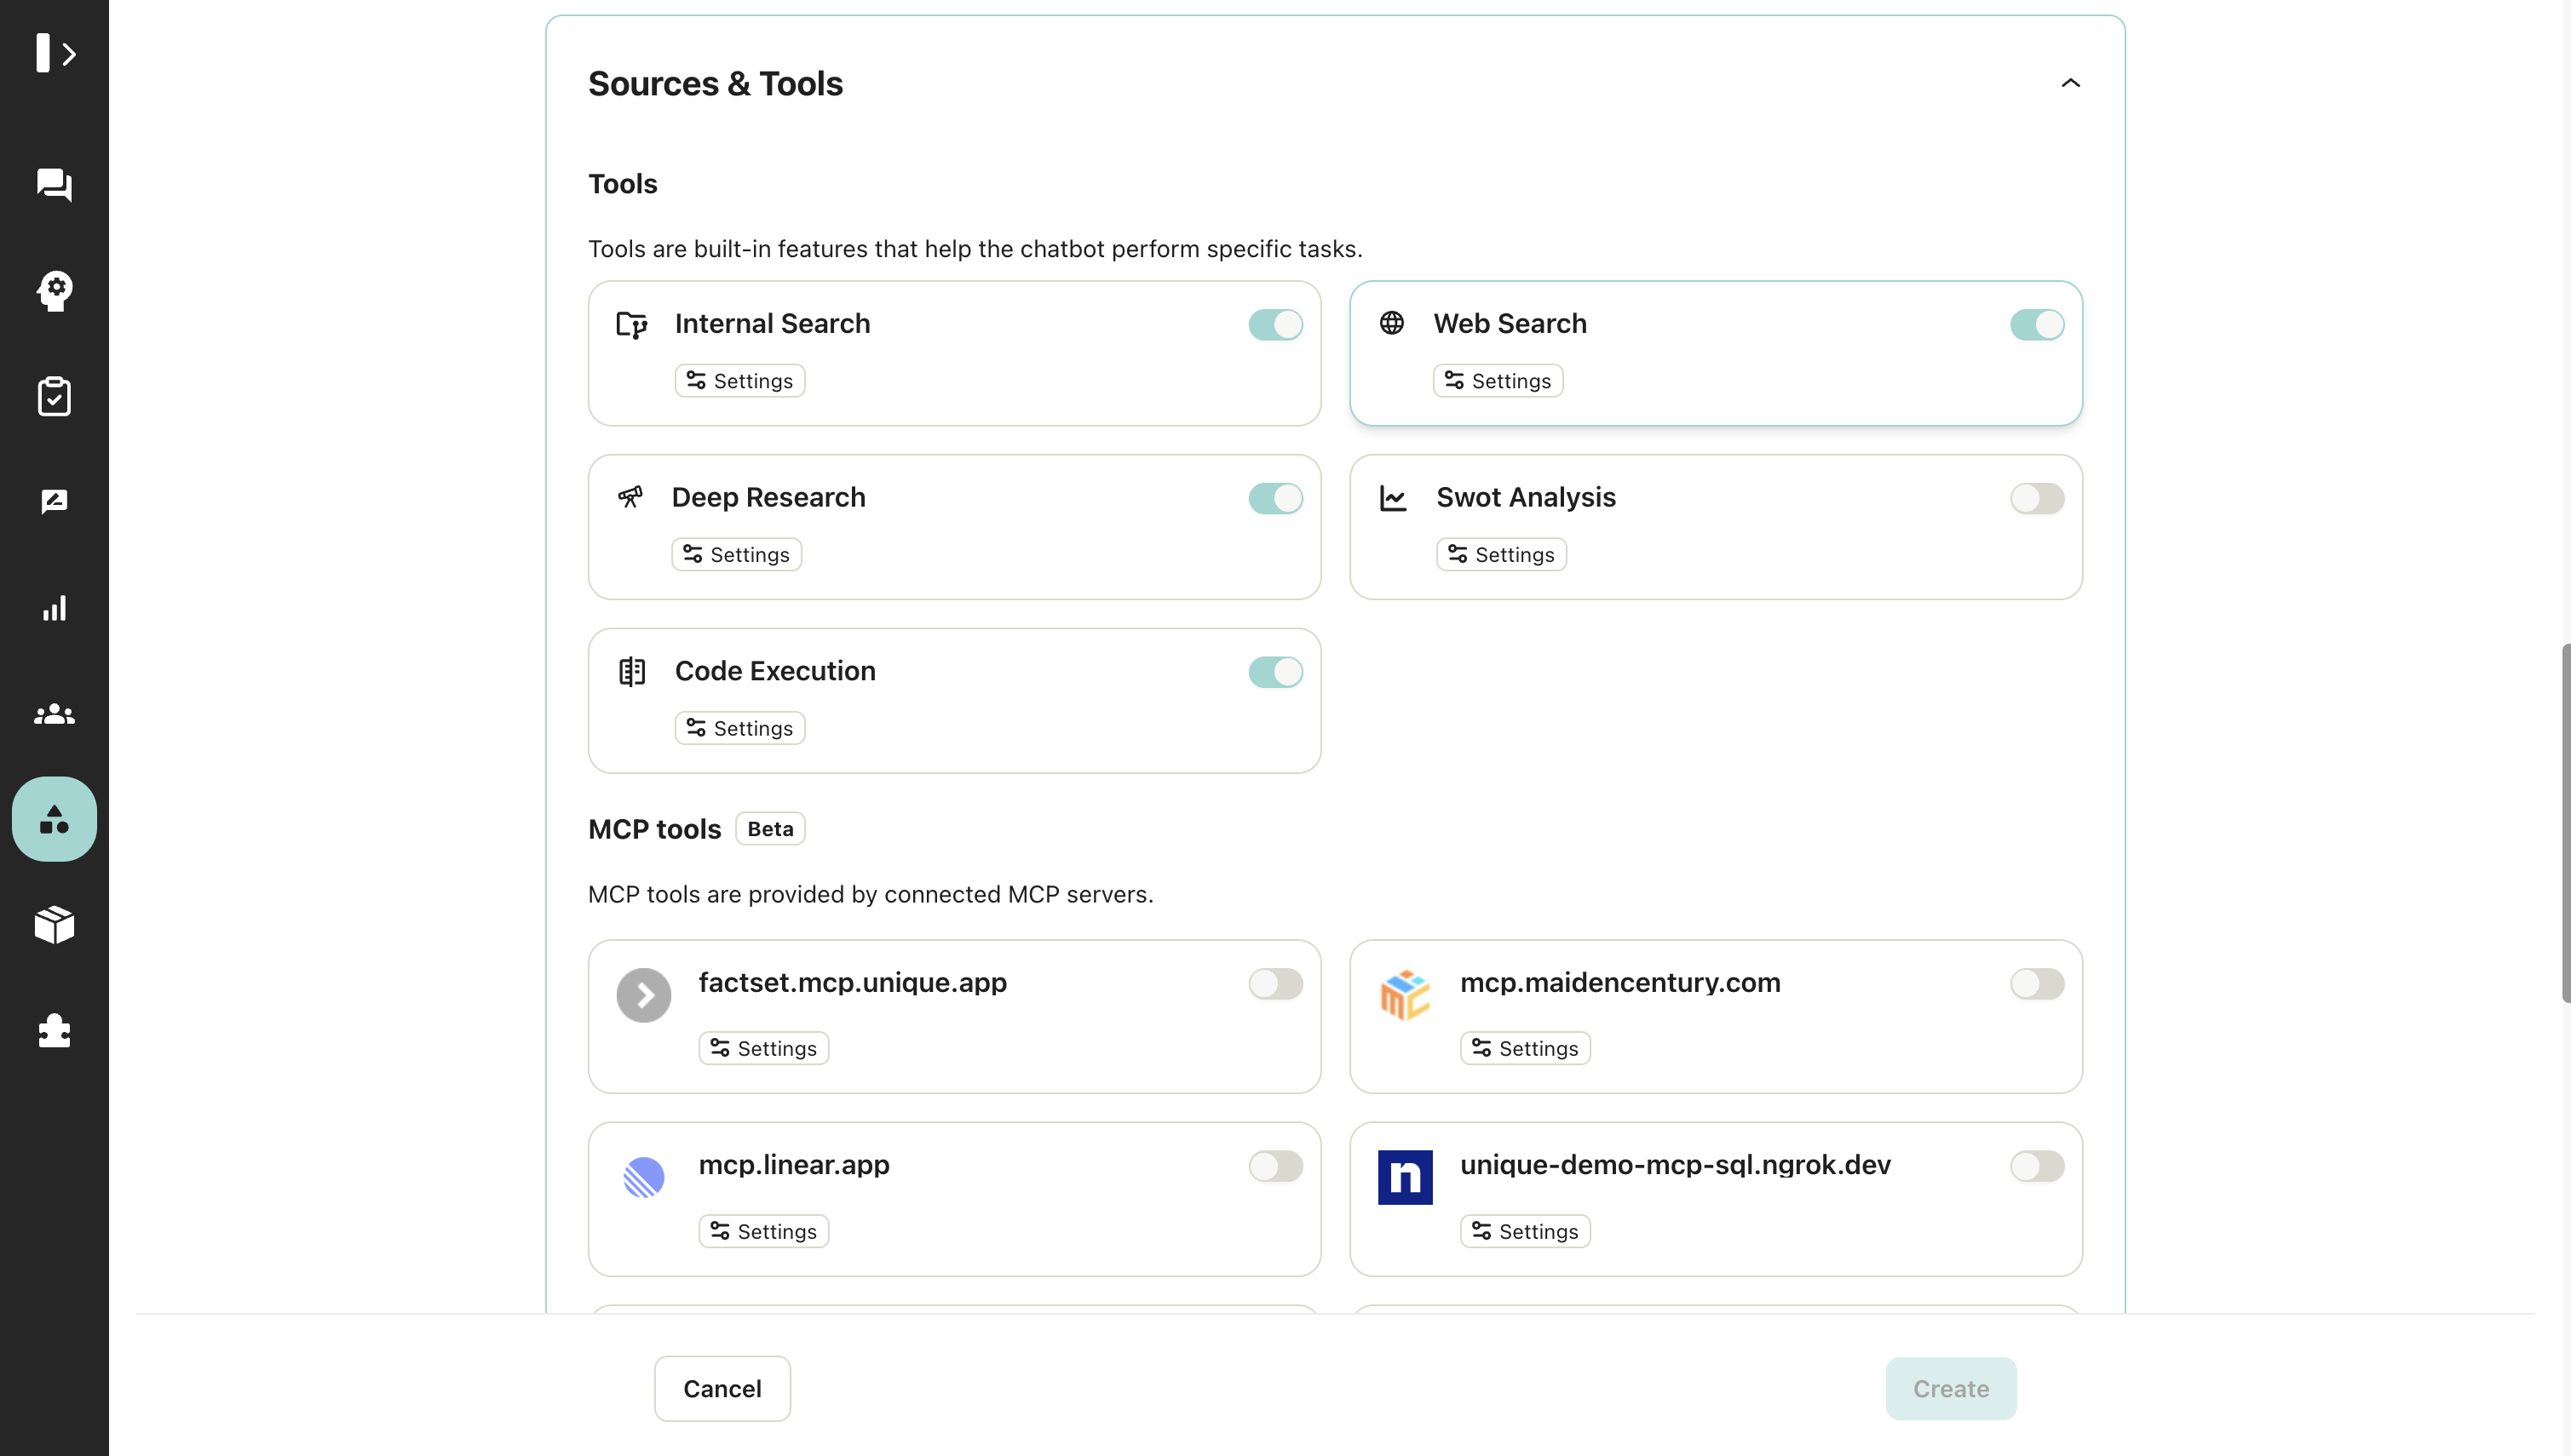The image size is (2571, 1456).
Task: Open Settings for Web Search
Action: 1498,381
